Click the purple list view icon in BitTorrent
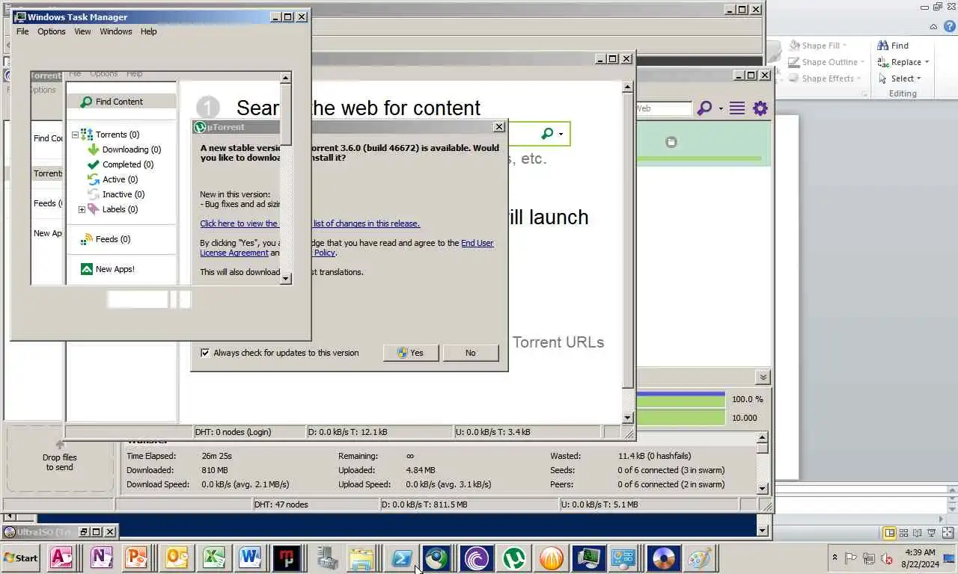The height and width of the screenshot is (574, 958). click(737, 108)
